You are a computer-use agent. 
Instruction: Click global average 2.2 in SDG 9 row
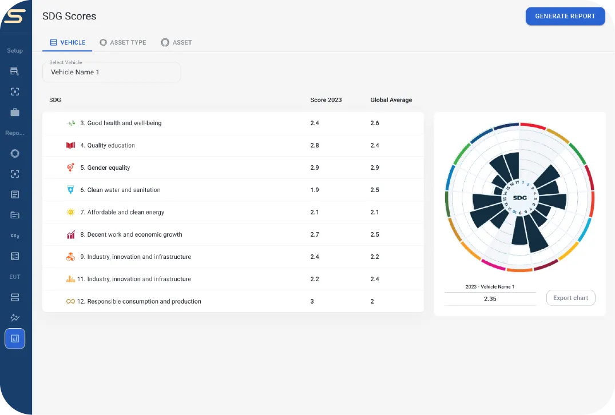375,257
